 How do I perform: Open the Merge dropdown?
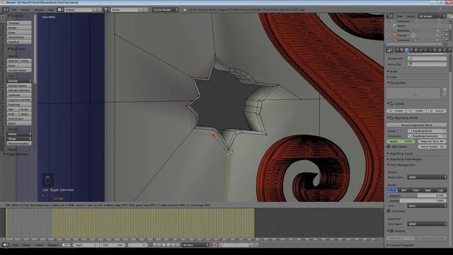19,139
